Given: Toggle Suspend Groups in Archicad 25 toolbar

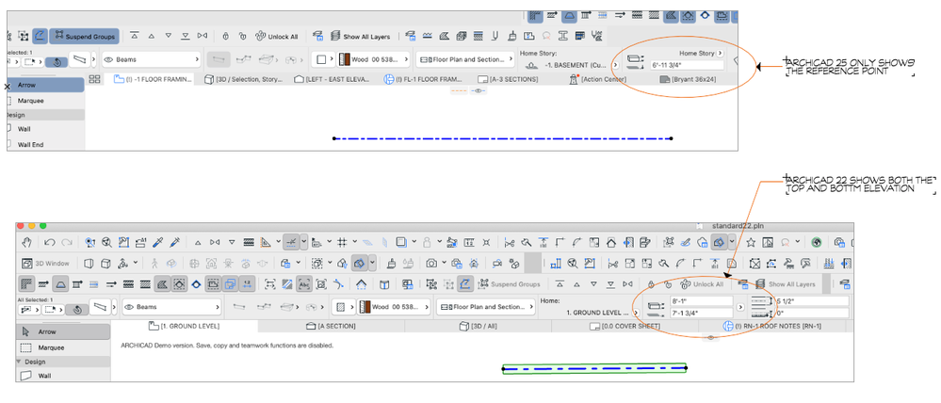Looking at the screenshot, I should tap(84, 36).
